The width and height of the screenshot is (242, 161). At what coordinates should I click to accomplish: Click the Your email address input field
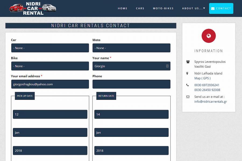tap(50, 84)
